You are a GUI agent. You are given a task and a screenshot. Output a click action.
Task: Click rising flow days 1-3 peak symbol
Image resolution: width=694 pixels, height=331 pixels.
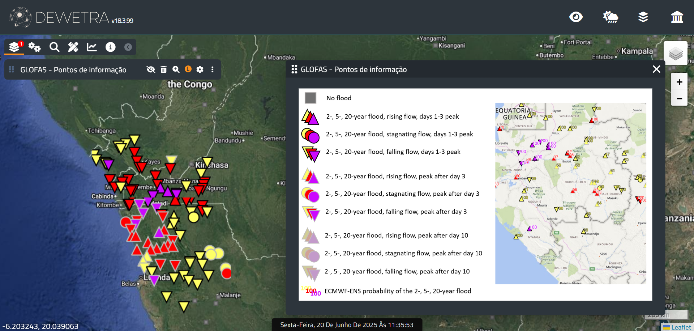point(310,117)
